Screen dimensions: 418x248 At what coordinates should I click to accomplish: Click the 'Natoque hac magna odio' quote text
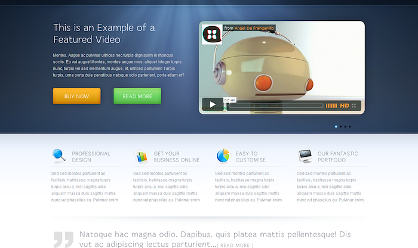(215, 239)
